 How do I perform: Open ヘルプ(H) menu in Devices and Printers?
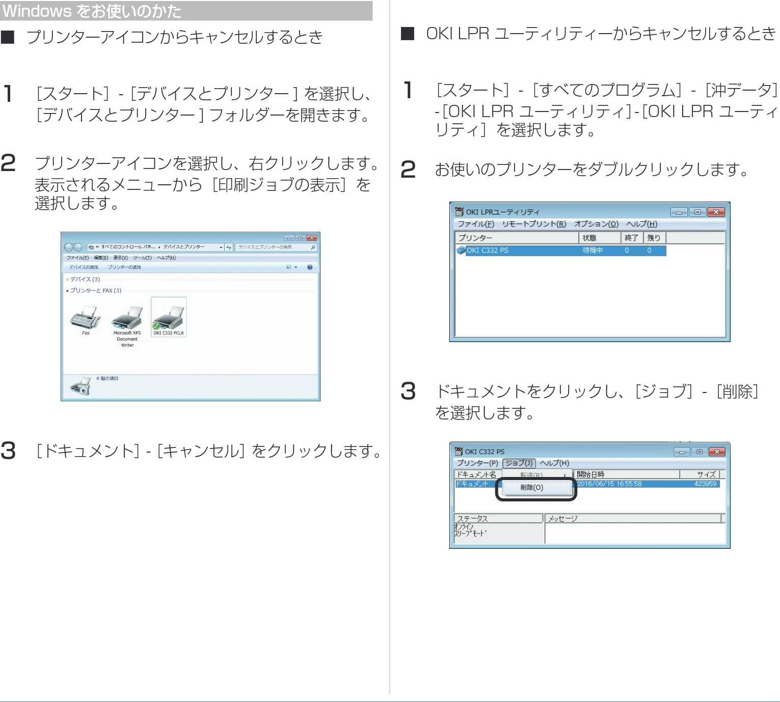(166, 258)
